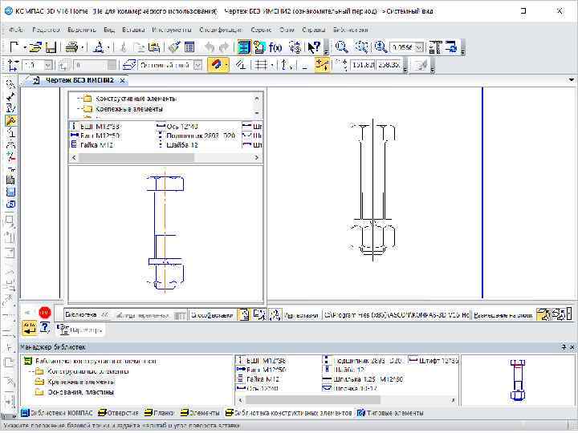The height and width of the screenshot is (433, 578).
Task: Toggle the highlighted rounding mode icon
Action: (x=322, y=65)
